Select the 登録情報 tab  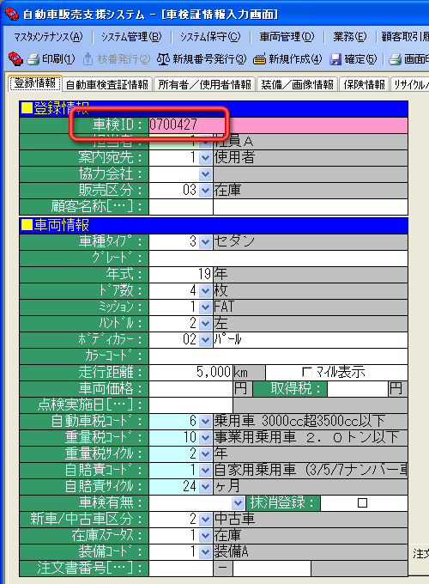coord(35,82)
